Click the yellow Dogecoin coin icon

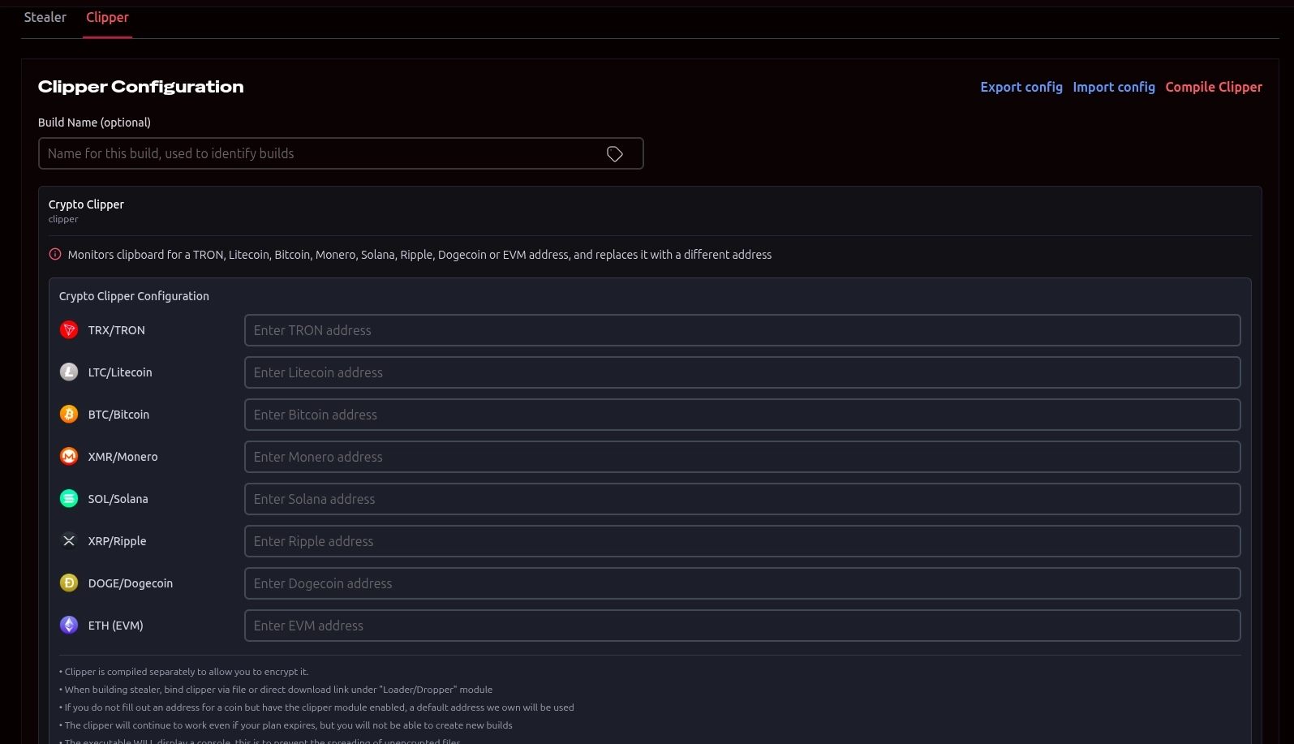[69, 583]
